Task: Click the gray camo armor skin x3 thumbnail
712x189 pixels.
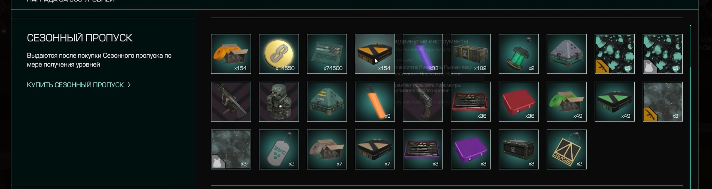Action: [x=231, y=149]
